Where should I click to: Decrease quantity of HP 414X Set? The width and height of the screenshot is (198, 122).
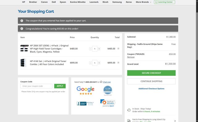(90, 63)
